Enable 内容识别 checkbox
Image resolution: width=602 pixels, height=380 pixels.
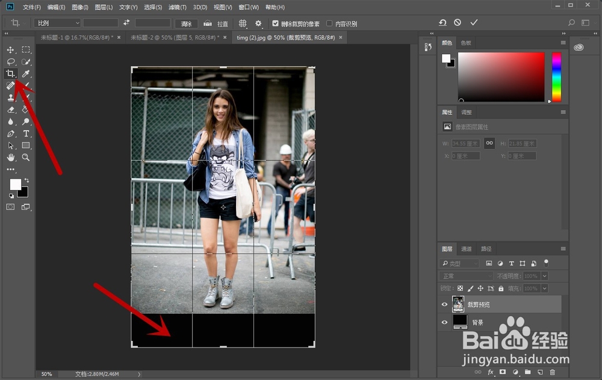click(x=329, y=23)
